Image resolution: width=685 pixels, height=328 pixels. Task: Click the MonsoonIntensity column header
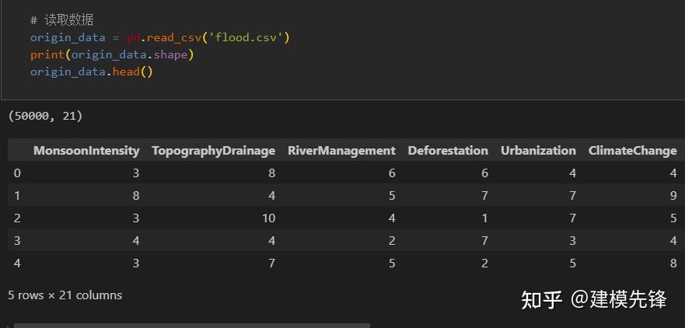[86, 151]
